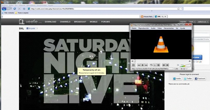Open the Firefox back history dropdown arrow

(x=10, y=9)
